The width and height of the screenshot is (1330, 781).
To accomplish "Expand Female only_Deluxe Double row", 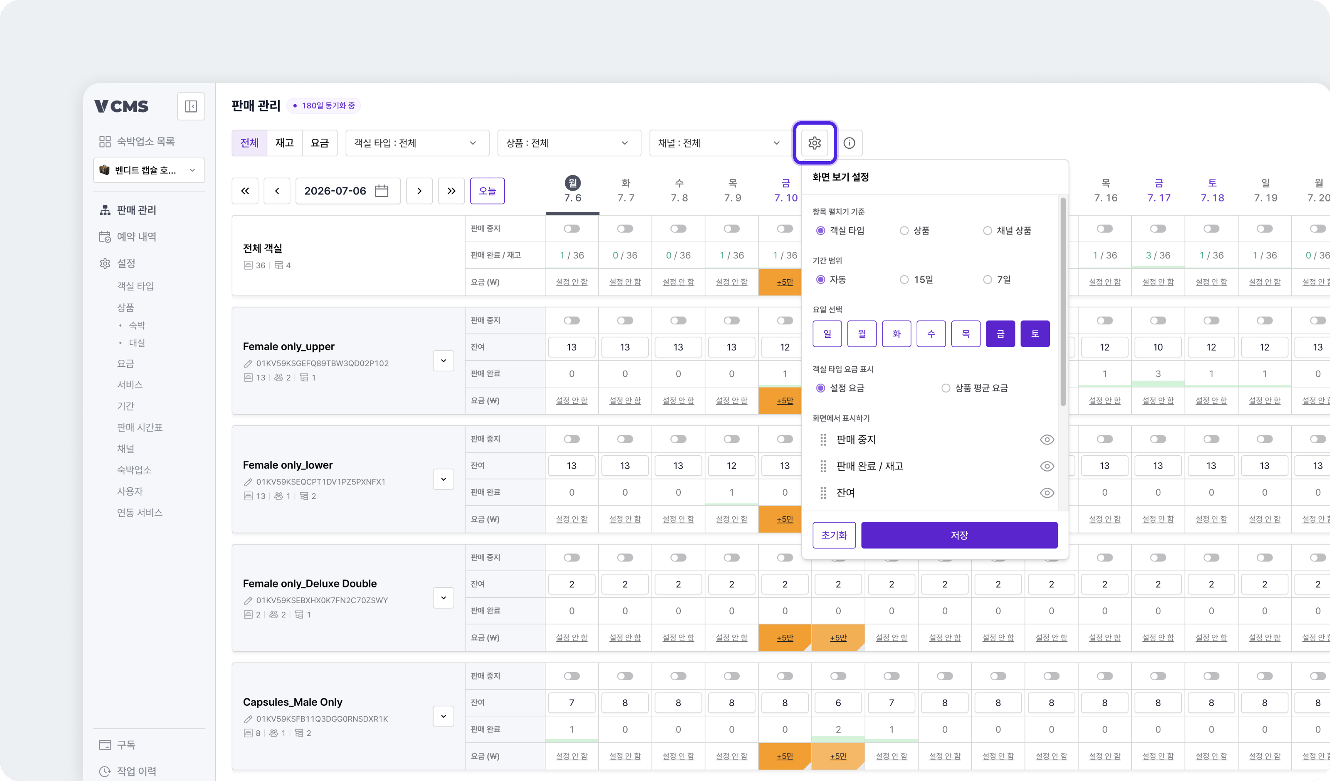I will (x=443, y=597).
